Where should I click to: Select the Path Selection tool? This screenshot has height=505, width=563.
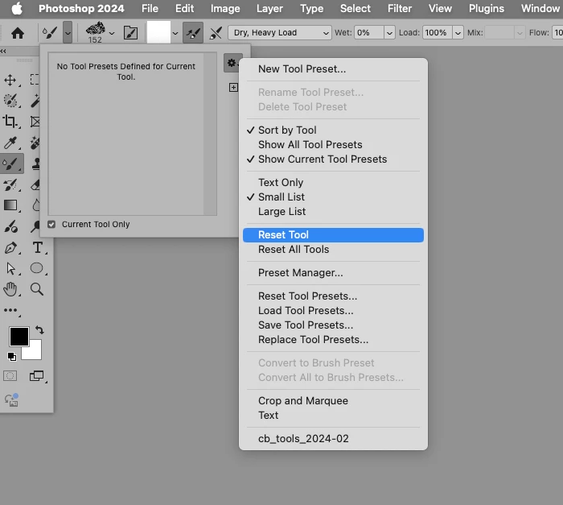[x=10, y=269]
